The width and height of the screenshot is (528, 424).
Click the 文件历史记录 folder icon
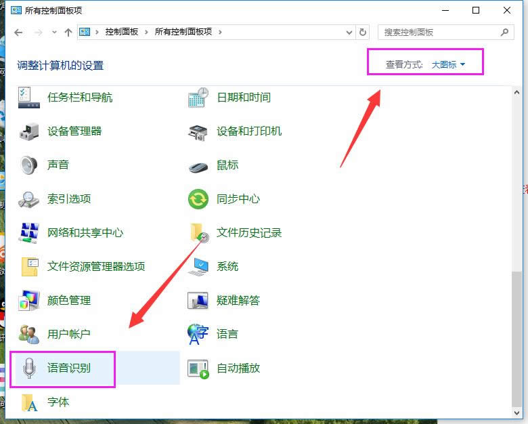click(x=199, y=233)
